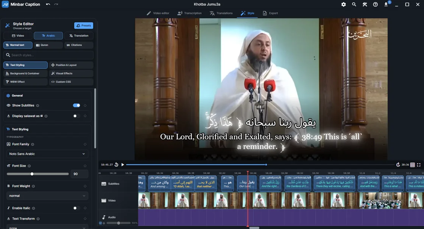
Task: Select Quran style type
Action: point(48,45)
